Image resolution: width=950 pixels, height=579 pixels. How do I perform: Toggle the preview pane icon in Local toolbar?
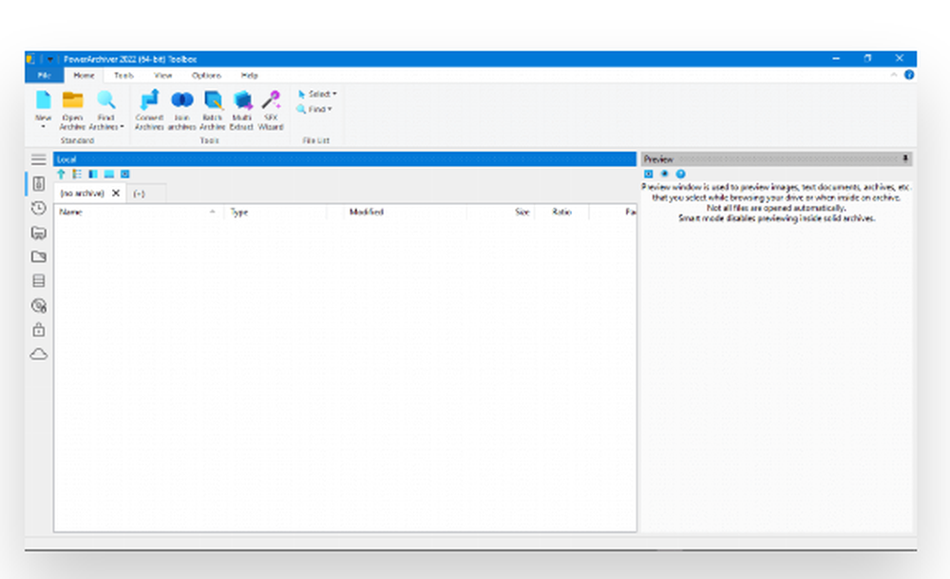click(124, 175)
